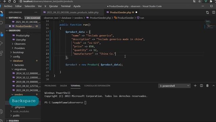Click unsaved dot on ProductSeeder.php tab
The height and width of the screenshot is (122, 216).
pyautogui.click(x=136, y=12)
